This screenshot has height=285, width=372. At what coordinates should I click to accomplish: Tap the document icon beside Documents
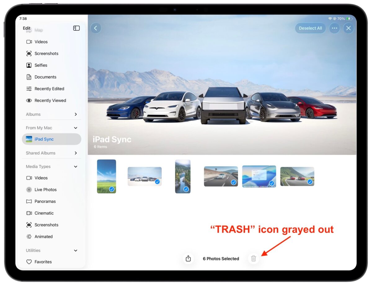[x=29, y=77]
